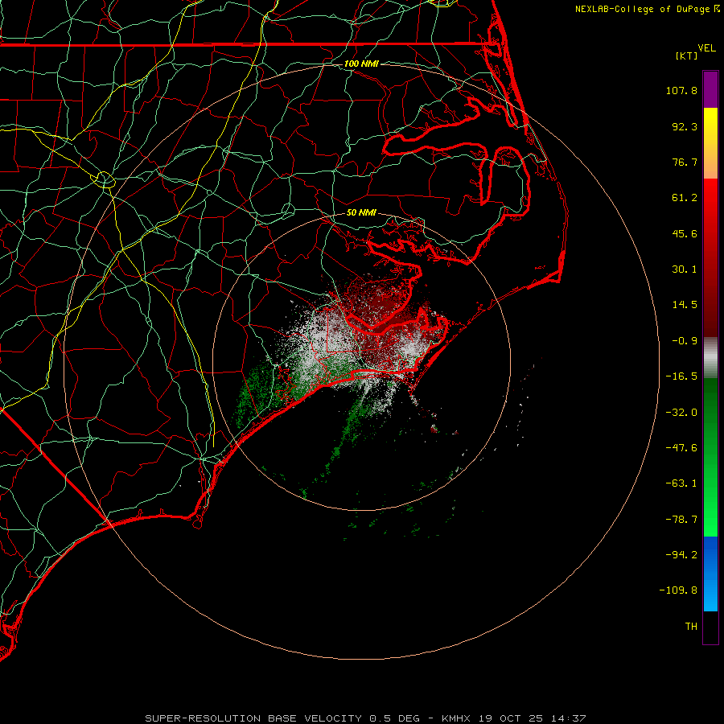Select the -32.0 scale value

point(681,413)
